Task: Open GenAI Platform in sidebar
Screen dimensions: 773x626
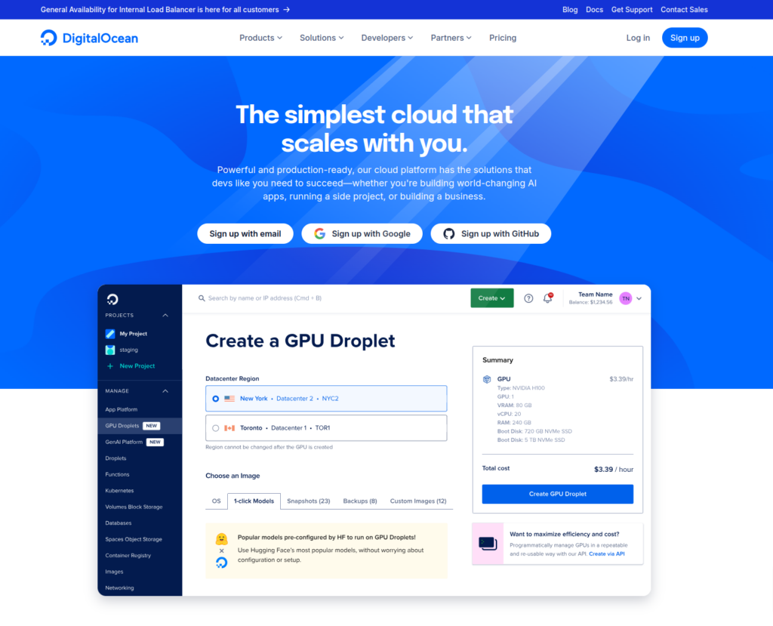Action: [124, 443]
